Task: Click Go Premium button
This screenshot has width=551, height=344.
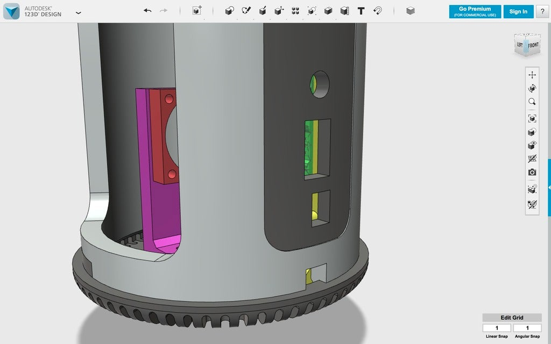Action: point(475,12)
